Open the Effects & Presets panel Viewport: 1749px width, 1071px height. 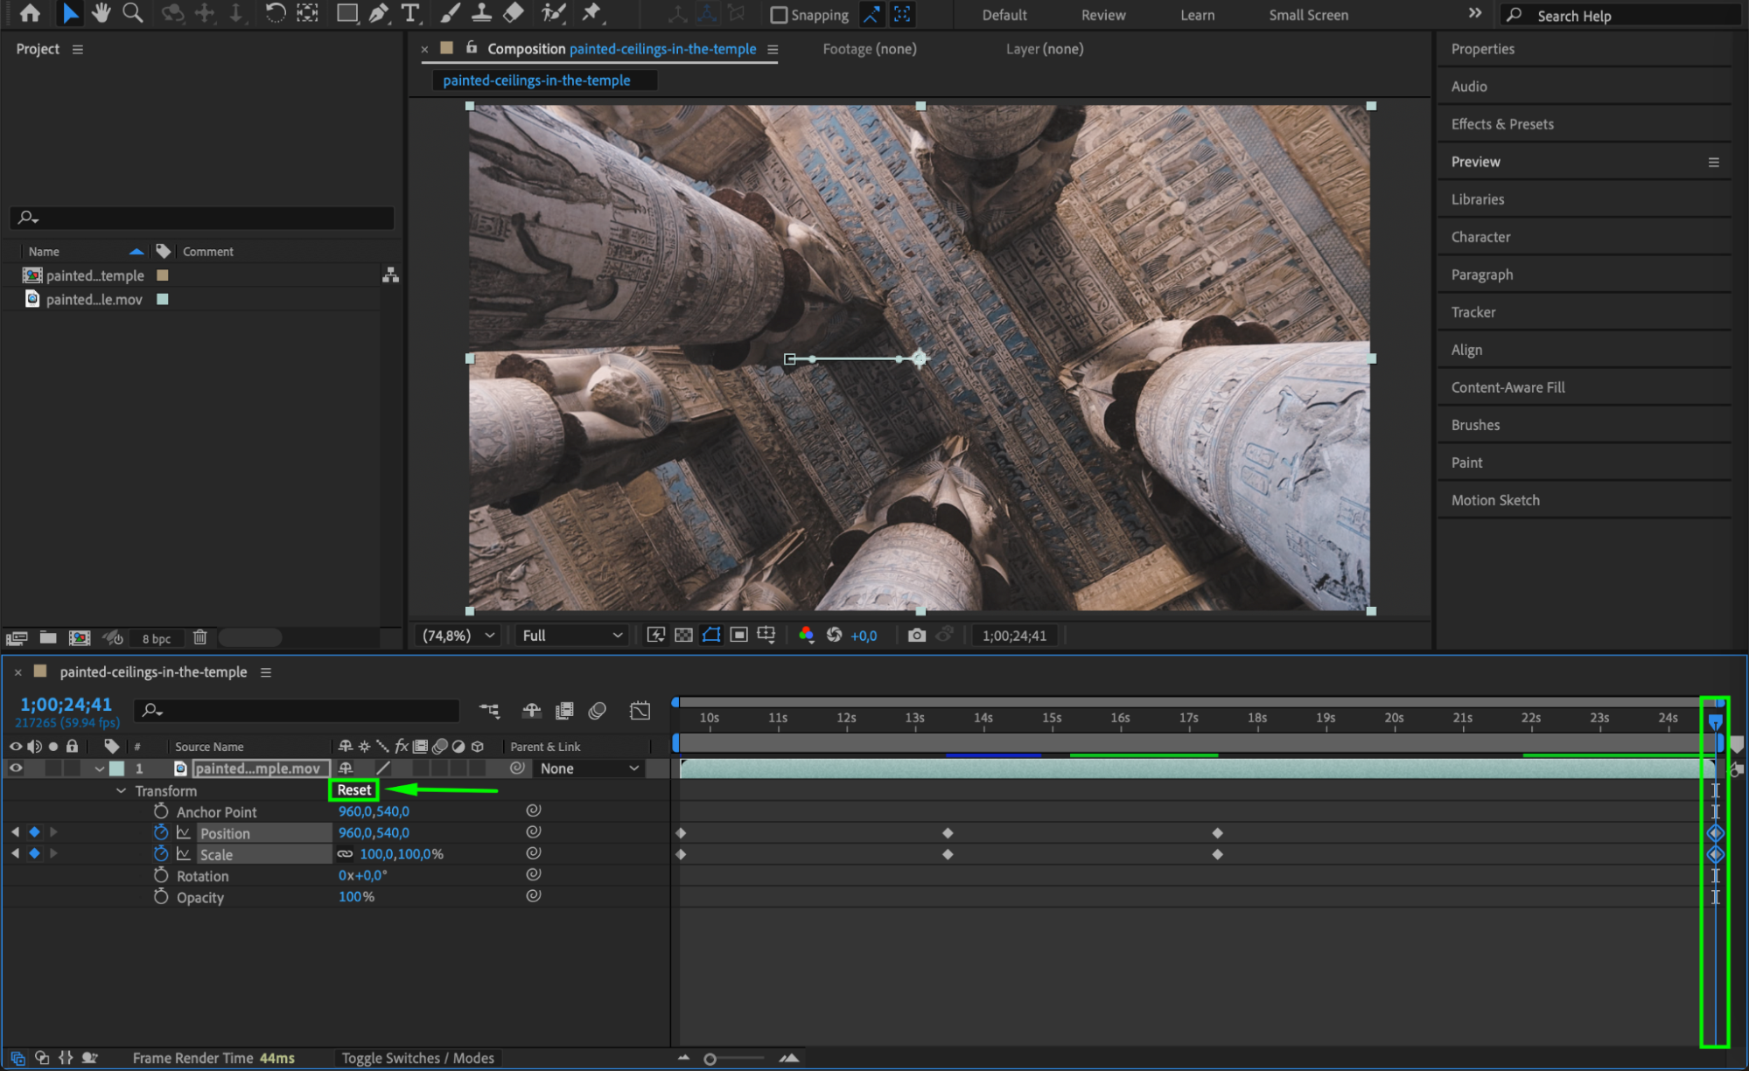pos(1502,124)
